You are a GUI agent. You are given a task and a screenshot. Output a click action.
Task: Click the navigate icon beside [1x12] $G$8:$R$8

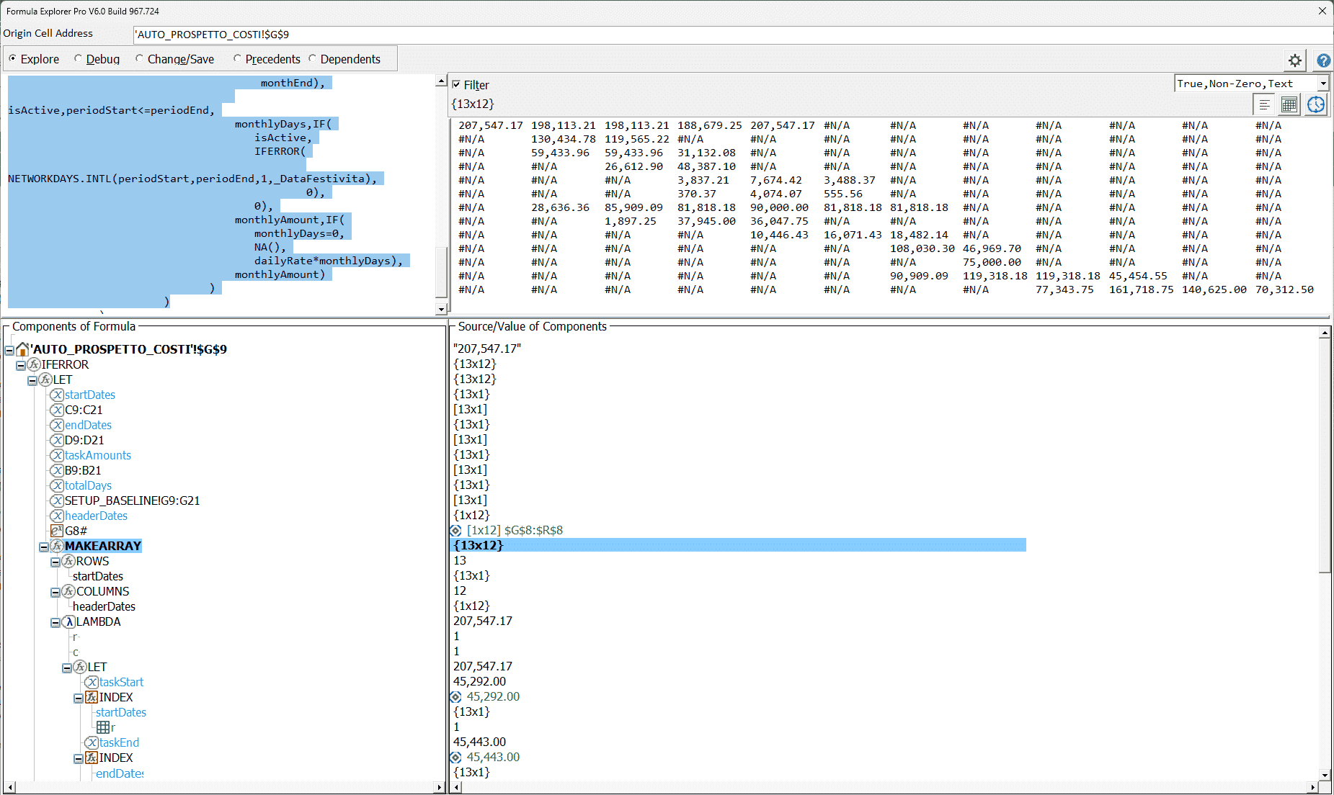pyautogui.click(x=455, y=531)
